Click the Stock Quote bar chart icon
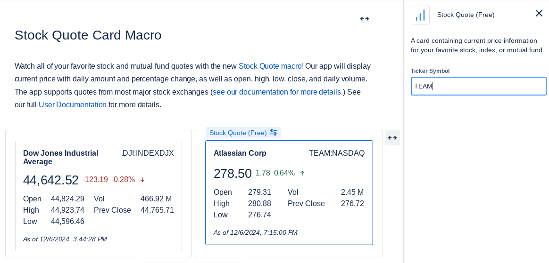This screenshot has height=263, width=549. pos(420,15)
